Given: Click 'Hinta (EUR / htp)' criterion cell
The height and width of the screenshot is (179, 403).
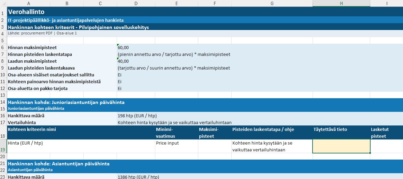Looking at the screenshot, I should point(81,146).
